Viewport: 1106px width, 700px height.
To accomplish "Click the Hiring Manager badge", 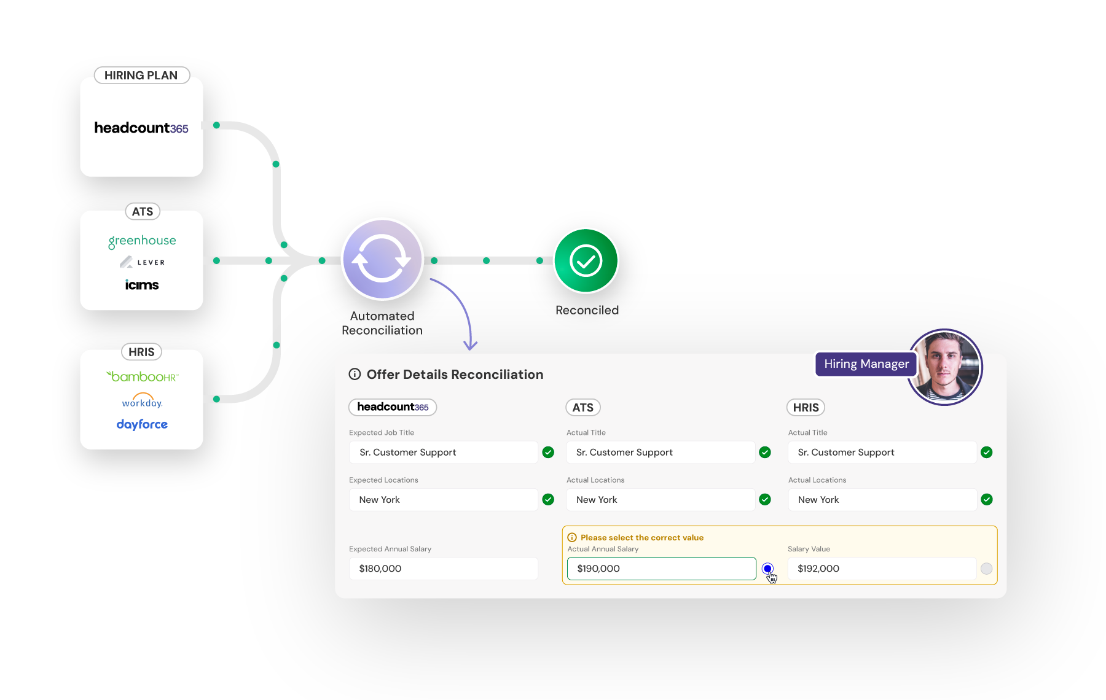I will point(866,364).
